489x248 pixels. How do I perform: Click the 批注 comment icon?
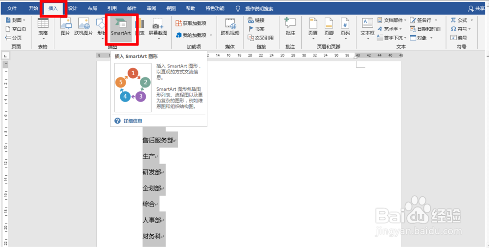290,27
